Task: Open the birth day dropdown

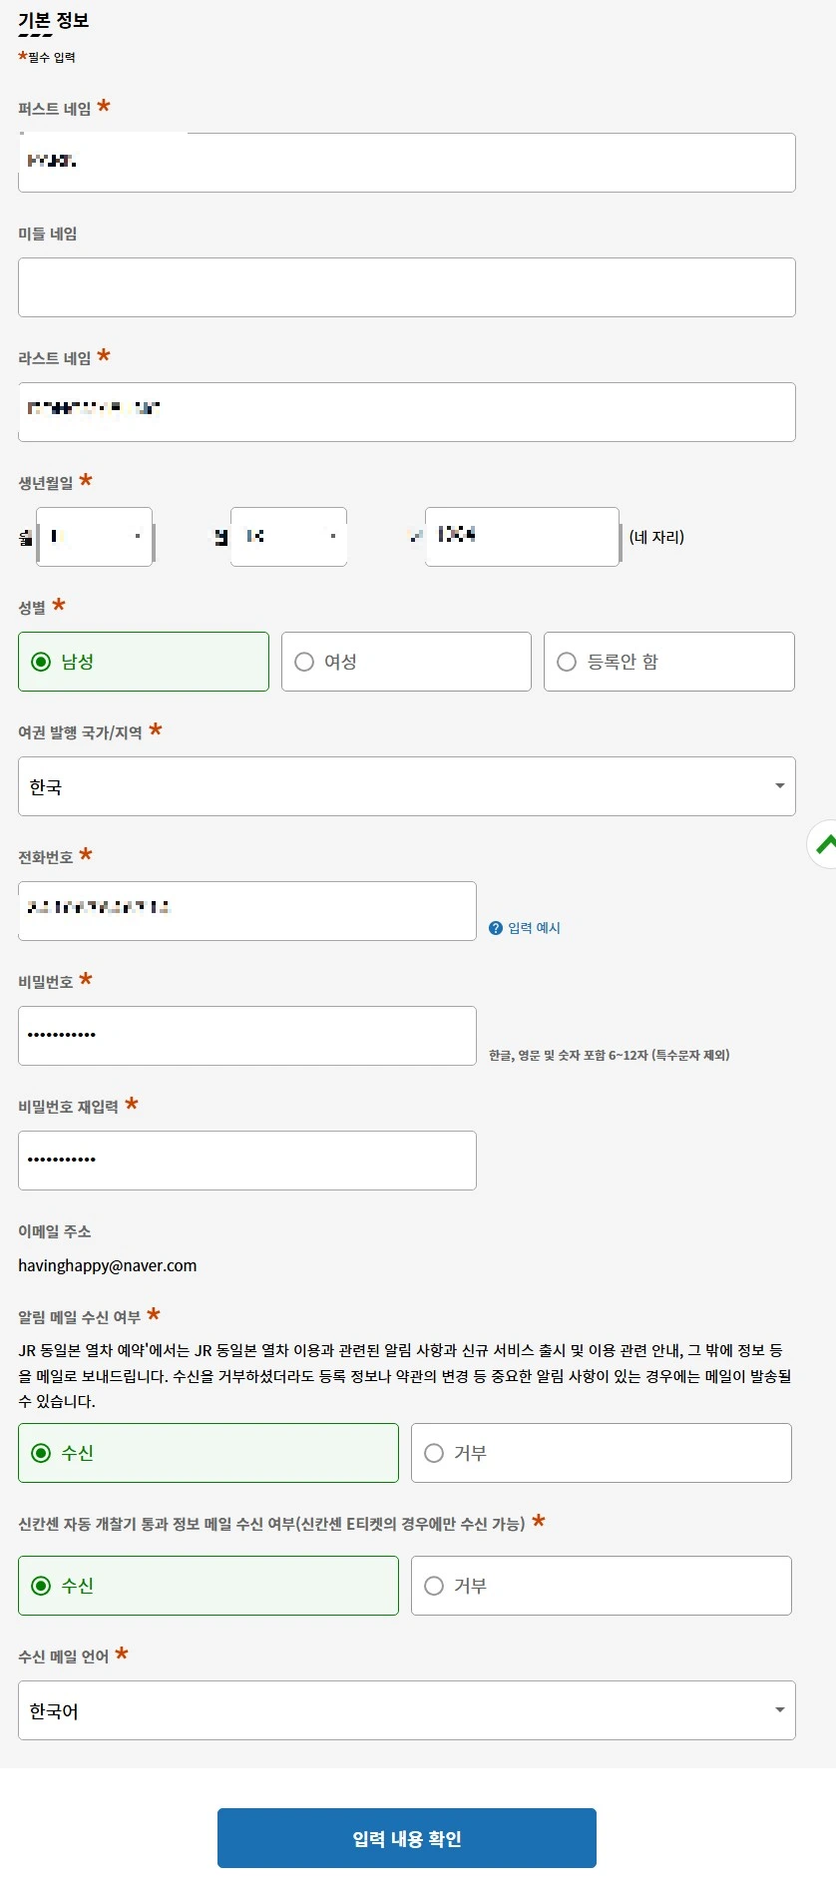Action: point(288,536)
